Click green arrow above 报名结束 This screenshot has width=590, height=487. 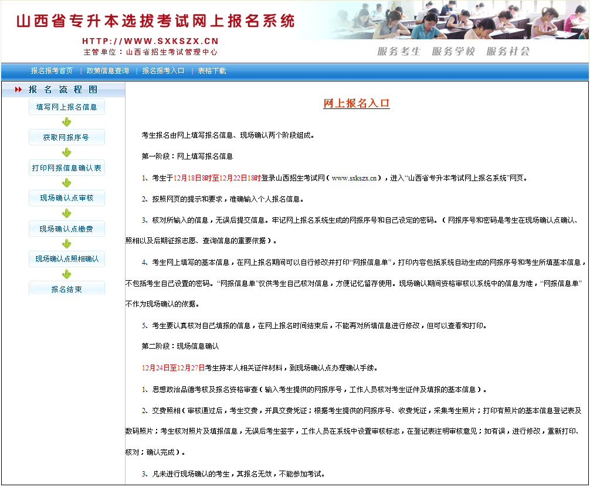click(x=67, y=274)
